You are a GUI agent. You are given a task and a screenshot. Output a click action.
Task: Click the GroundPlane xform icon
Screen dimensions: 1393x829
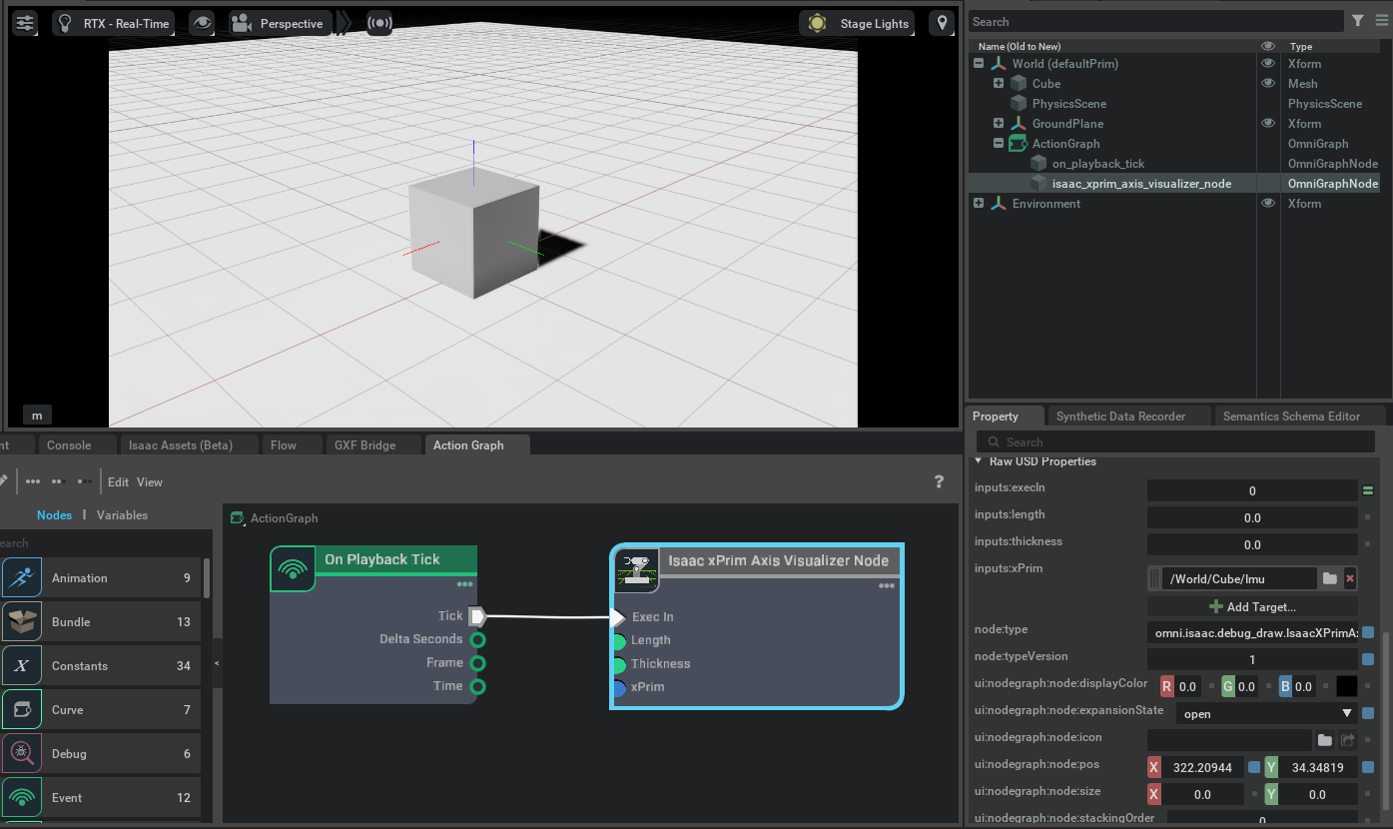tap(1019, 123)
